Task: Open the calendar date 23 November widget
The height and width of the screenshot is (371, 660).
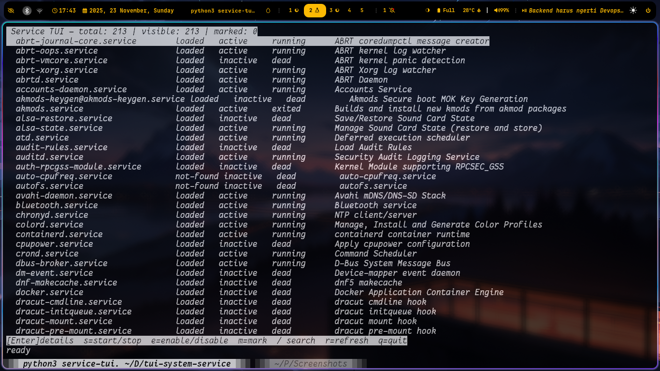Action: coord(128,10)
